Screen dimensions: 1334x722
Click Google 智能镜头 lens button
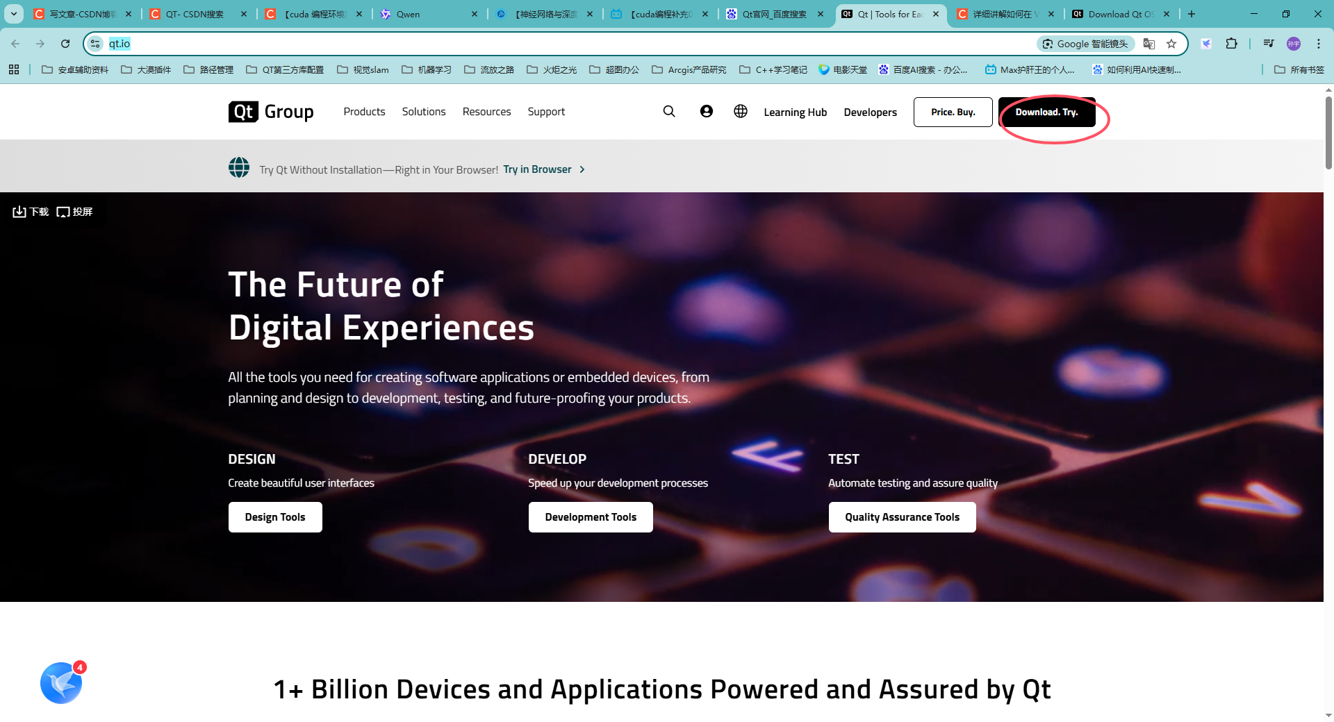tap(1085, 44)
